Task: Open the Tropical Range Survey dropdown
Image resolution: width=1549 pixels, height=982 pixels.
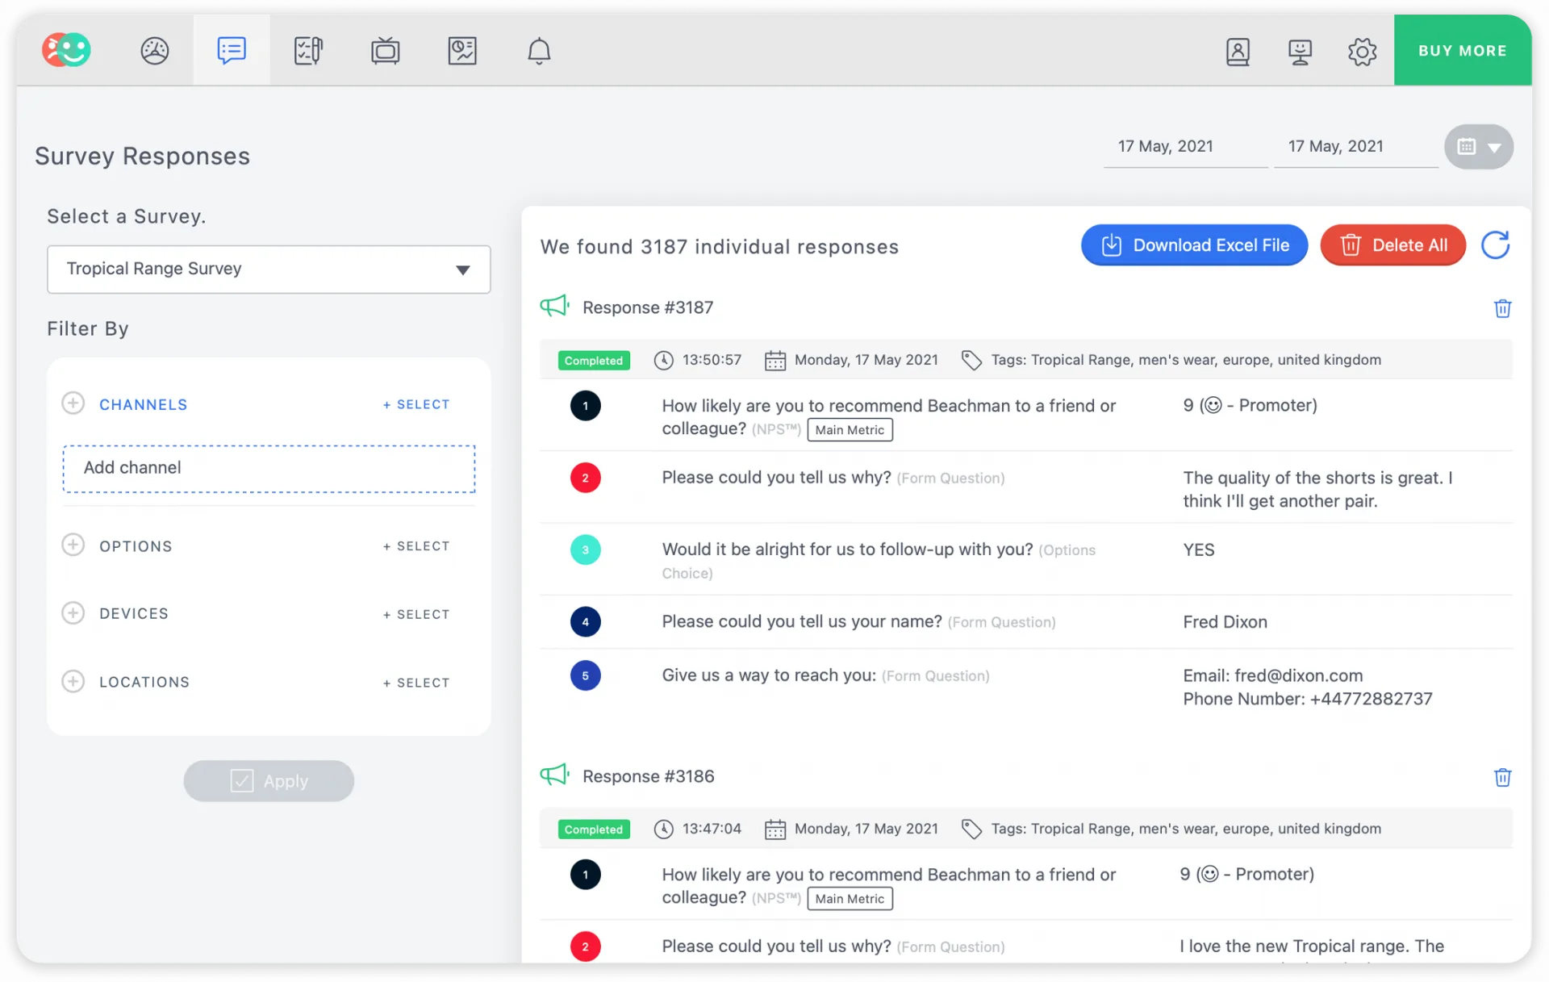Action: (x=269, y=269)
